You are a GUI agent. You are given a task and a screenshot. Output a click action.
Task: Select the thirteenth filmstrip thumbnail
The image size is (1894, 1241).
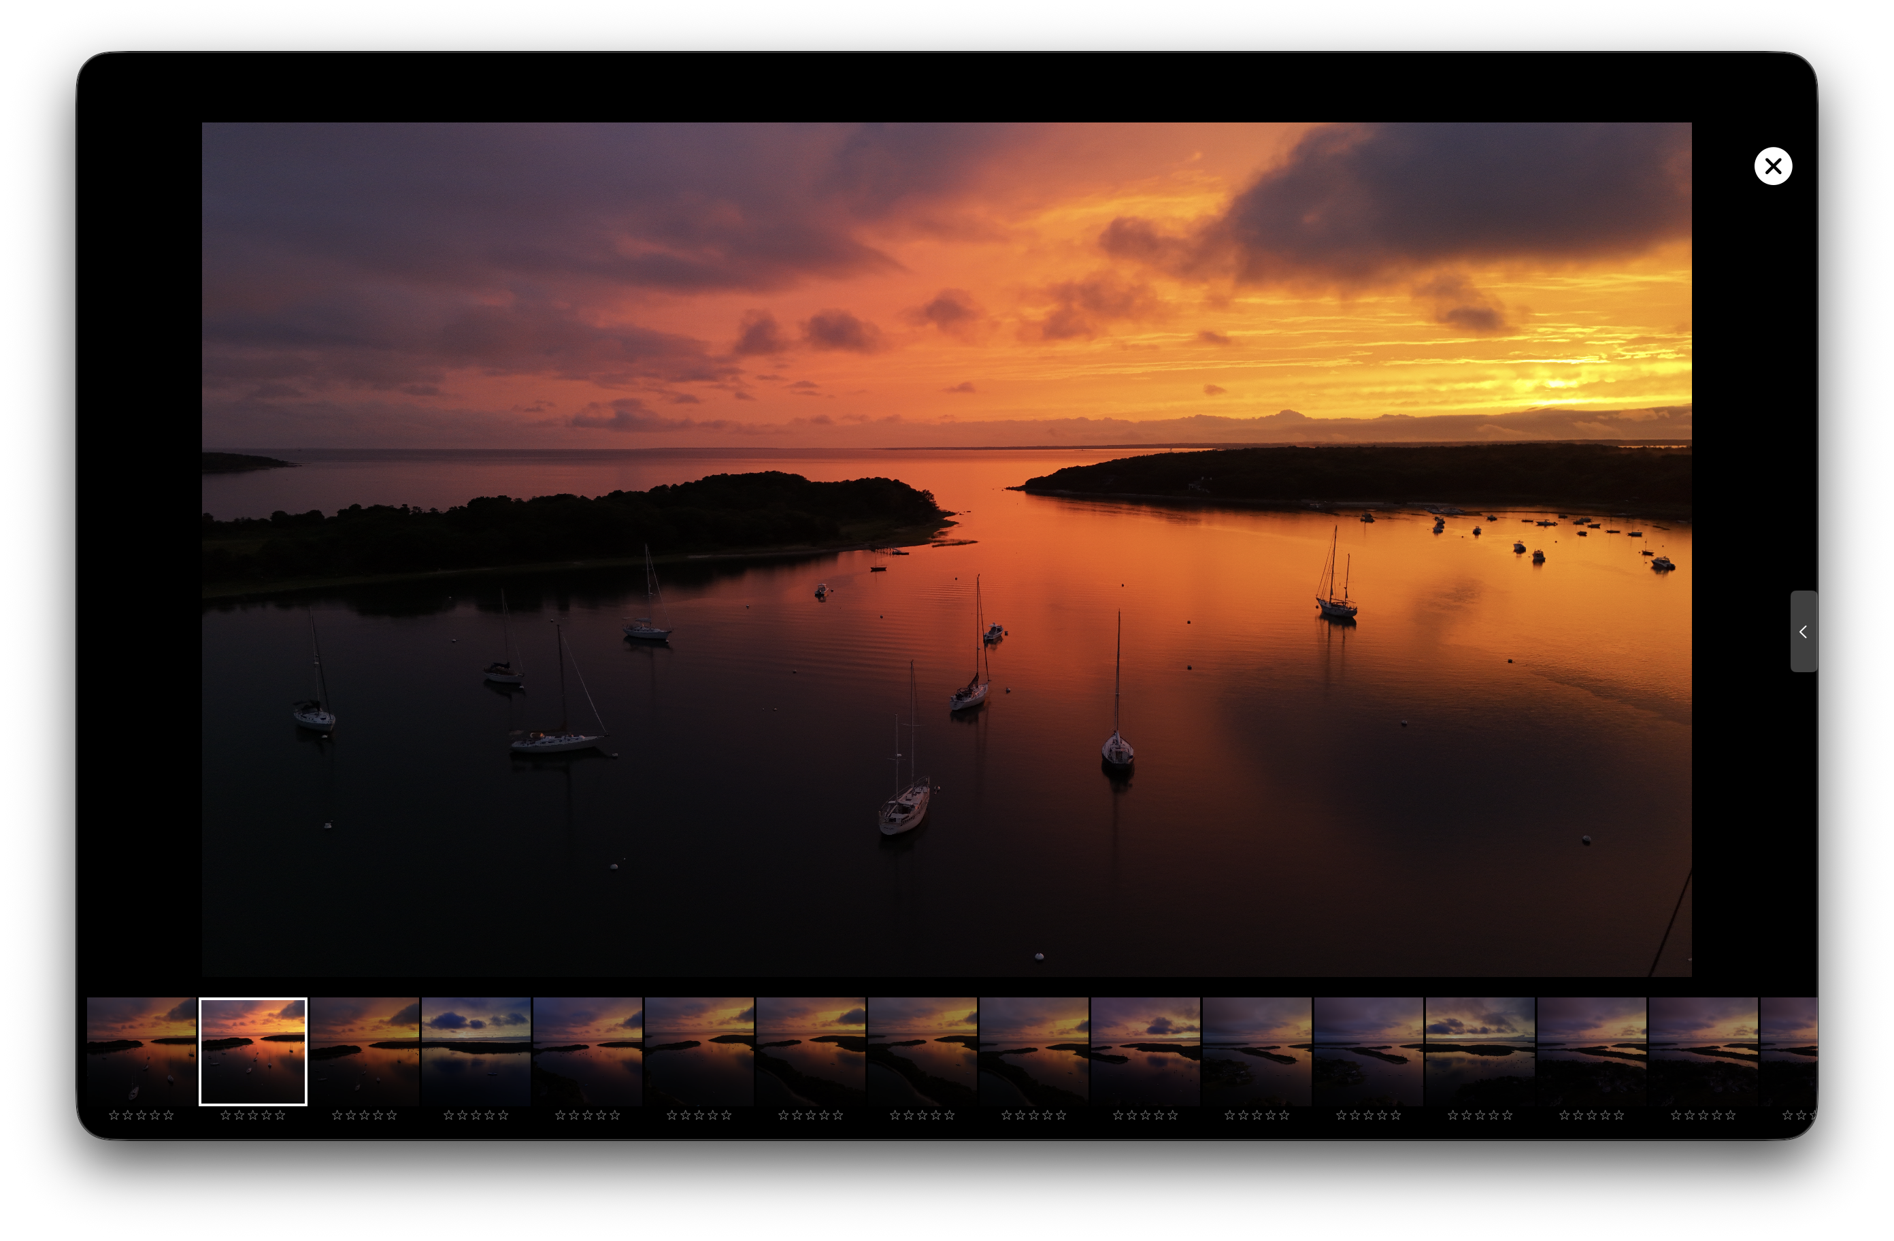[x=1480, y=1050]
